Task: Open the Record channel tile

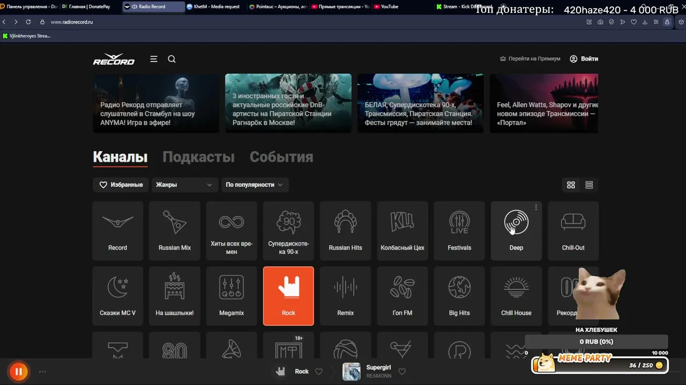Action: 118,231
